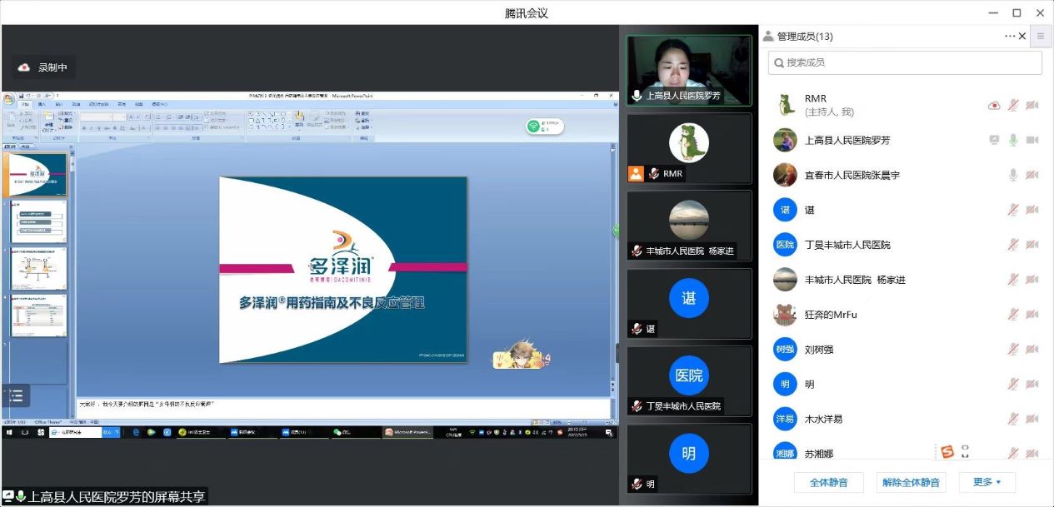The height and width of the screenshot is (507, 1054).
Task: Click the Edge browser icon in shared taskbar
Action: pyautogui.click(x=136, y=433)
